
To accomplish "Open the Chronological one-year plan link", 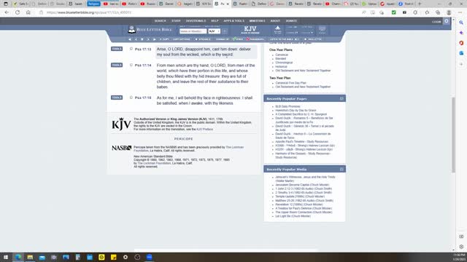I will click(x=284, y=63).
